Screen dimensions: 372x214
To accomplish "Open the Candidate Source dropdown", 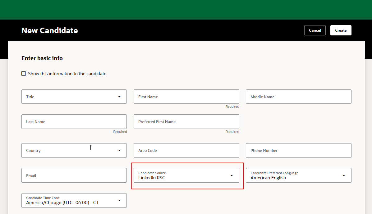I will coord(186,175).
